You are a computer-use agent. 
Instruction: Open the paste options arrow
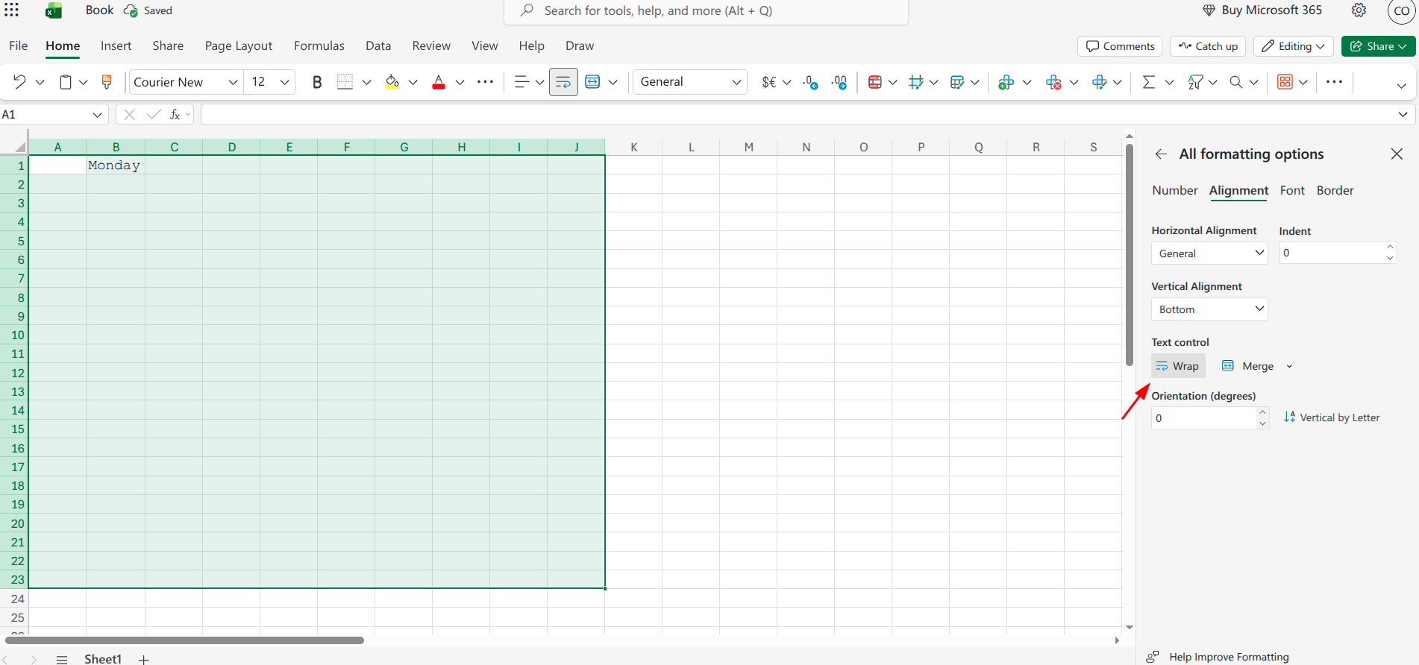click(x=84, y=82)
